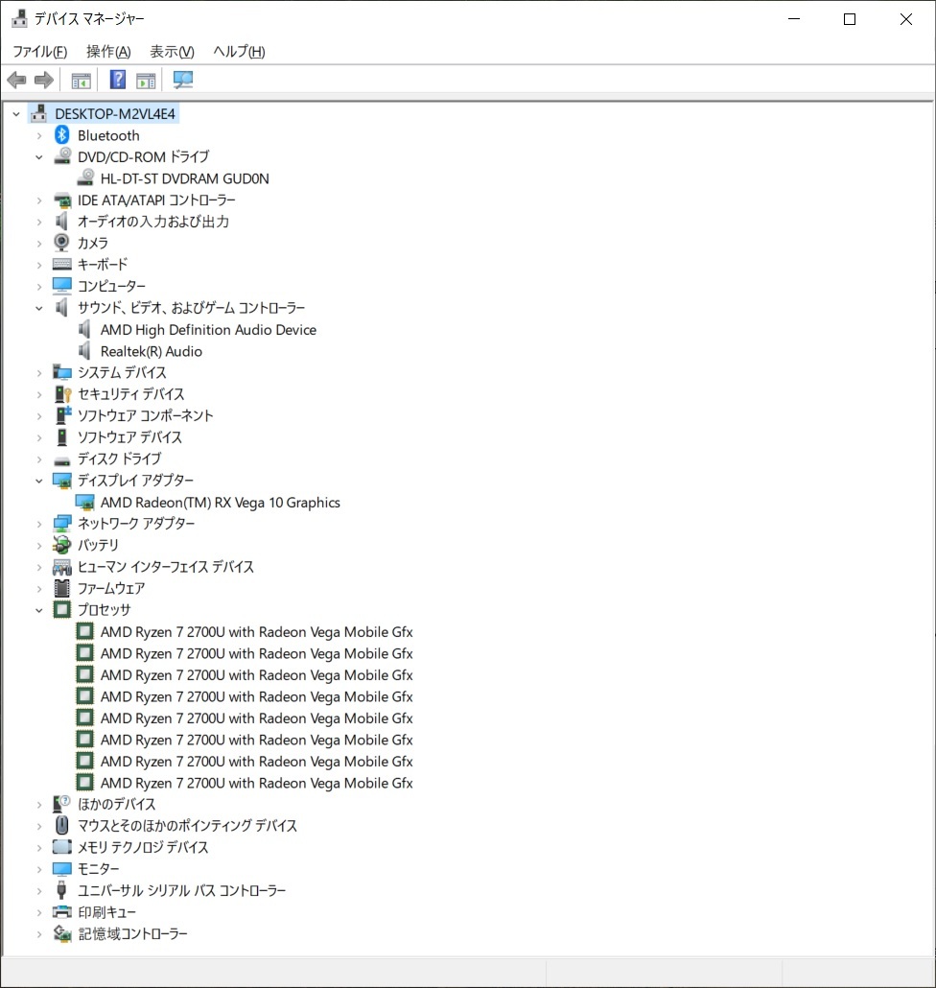The height and width of the screenshot is (988, 936).
Task: Select the DESKTOP-M2VL4E4 computer name
Action: (115, 113)
